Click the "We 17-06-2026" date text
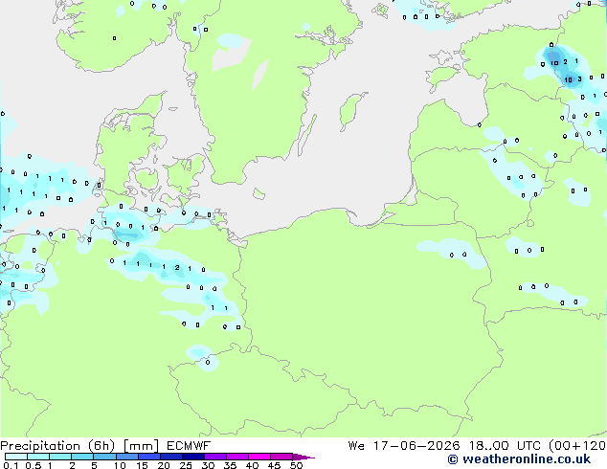 coord(404,446)
